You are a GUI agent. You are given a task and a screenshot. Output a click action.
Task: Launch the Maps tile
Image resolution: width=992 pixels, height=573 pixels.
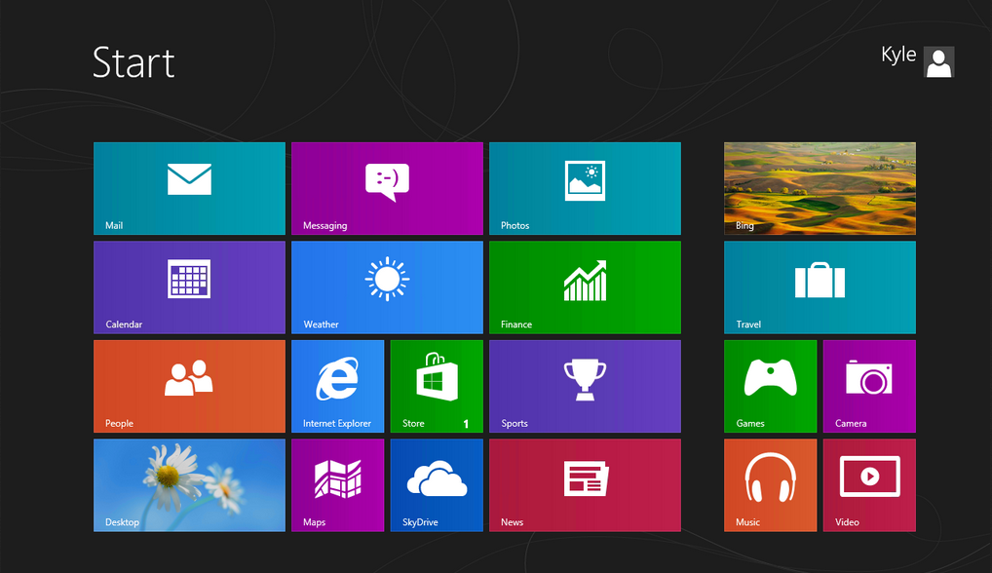tap(338, 485)
